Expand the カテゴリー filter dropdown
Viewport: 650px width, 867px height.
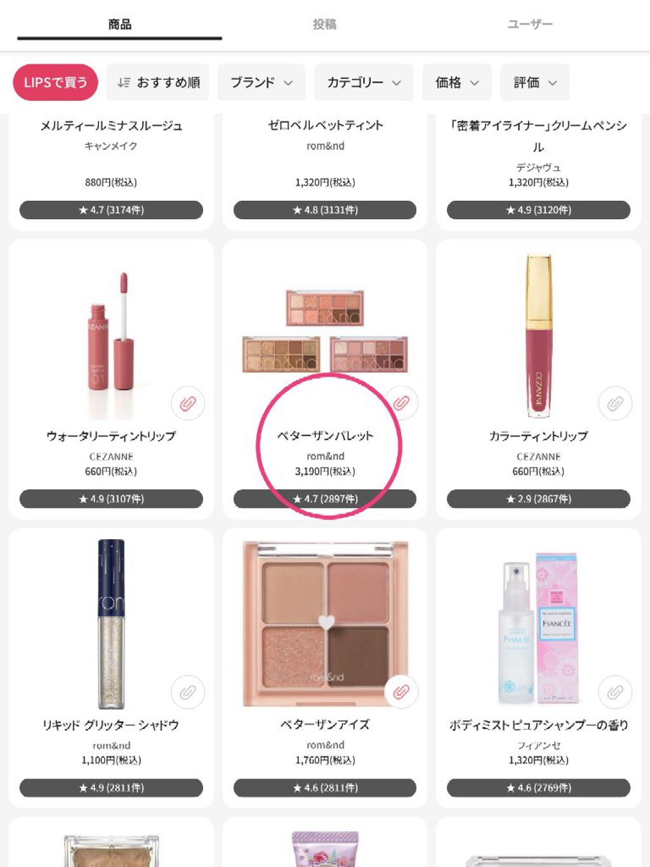(x=364, y=83)
